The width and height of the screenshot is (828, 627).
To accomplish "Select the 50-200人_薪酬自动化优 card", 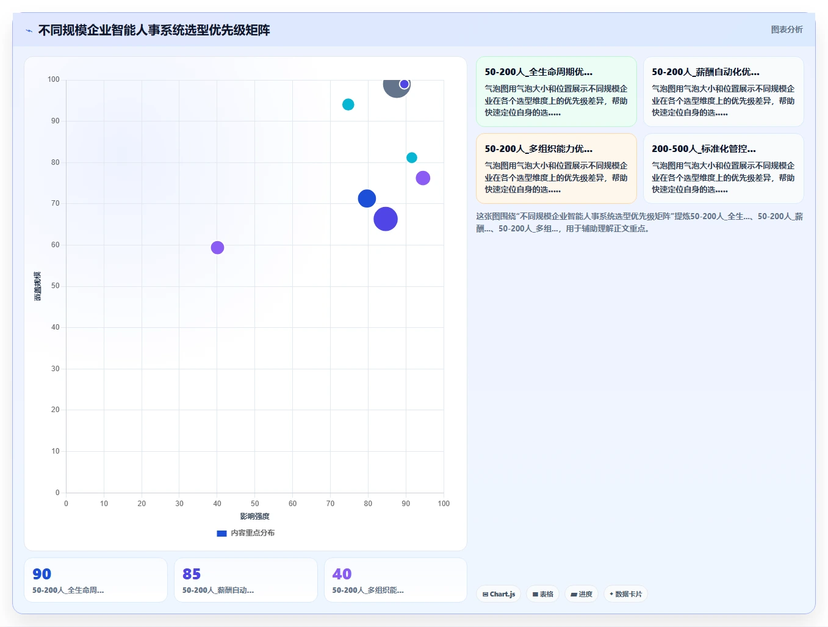I will click(x=723, y=92).
